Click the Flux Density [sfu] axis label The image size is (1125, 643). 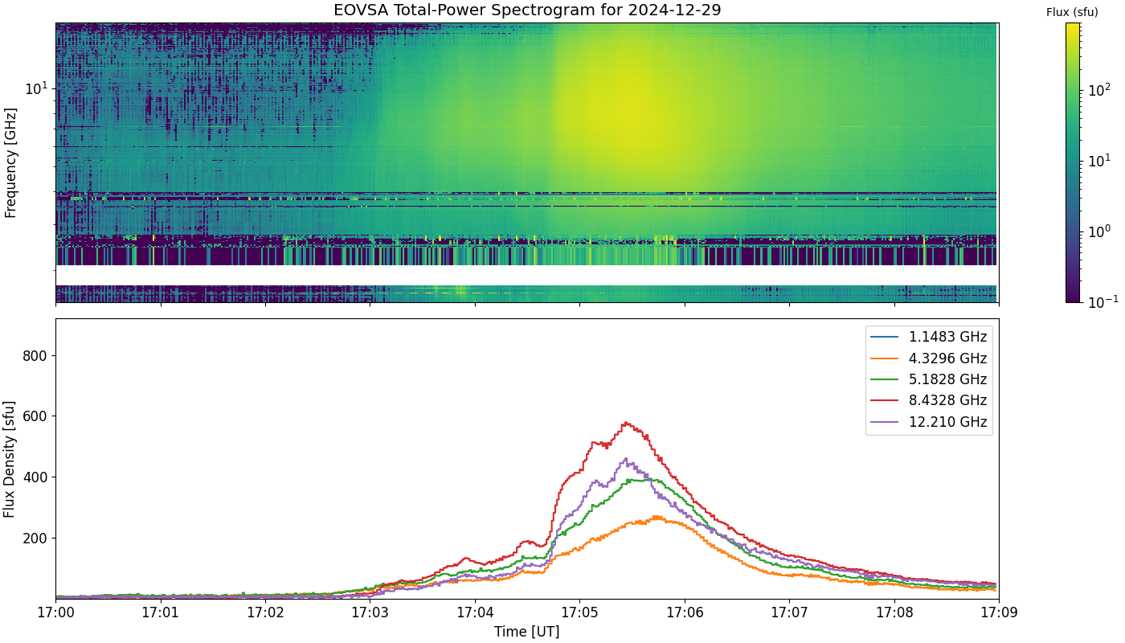[10, 458]
